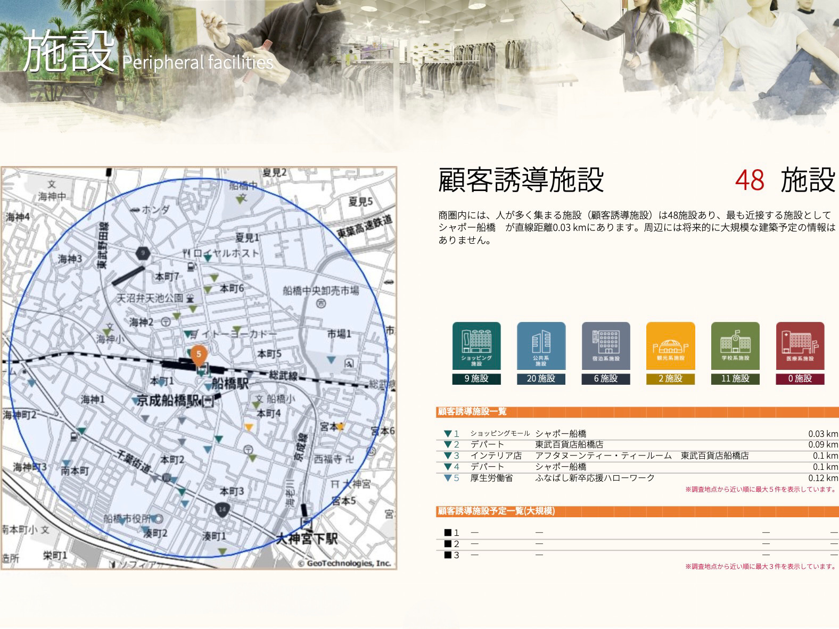Select the 宿泊系施設 hotel icon
The image size is (839, 629).
click(x=606, y=346)
